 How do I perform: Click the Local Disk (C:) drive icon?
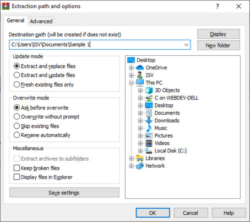click(x=149, y=151)
